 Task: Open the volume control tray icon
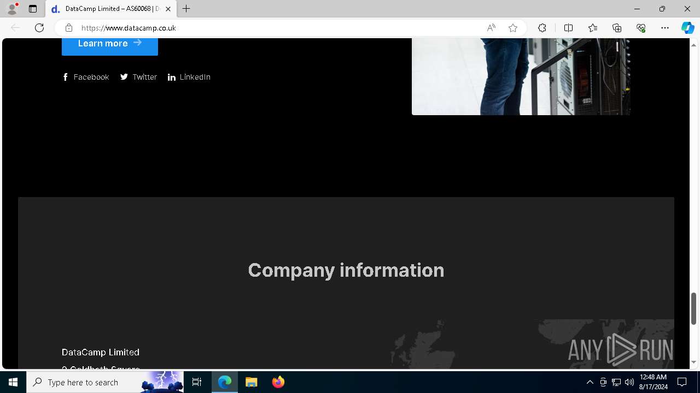click(629, 382)
